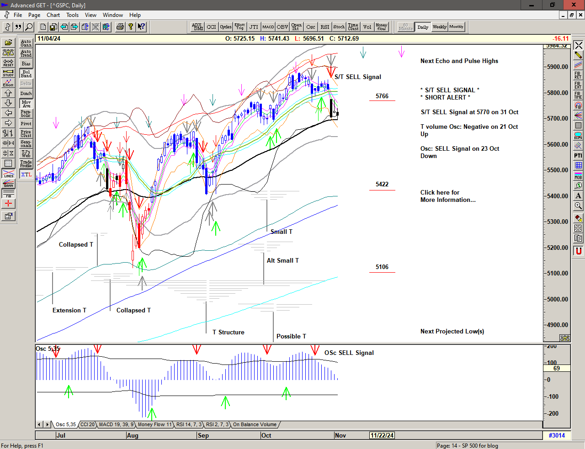Screen dimensions: 585x449
Task: Switch to the MACD 19, 39, 9 tab
Action: tap(116, 425)
